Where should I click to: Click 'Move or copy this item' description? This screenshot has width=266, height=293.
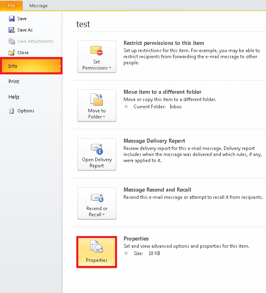tap(170, 99)
